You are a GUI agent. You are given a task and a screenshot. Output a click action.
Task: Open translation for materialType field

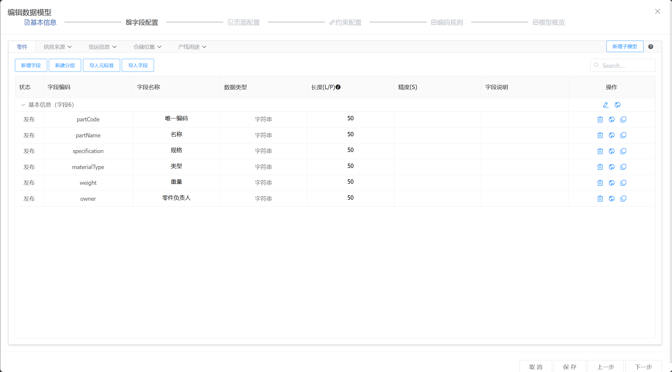click(612, 167)
